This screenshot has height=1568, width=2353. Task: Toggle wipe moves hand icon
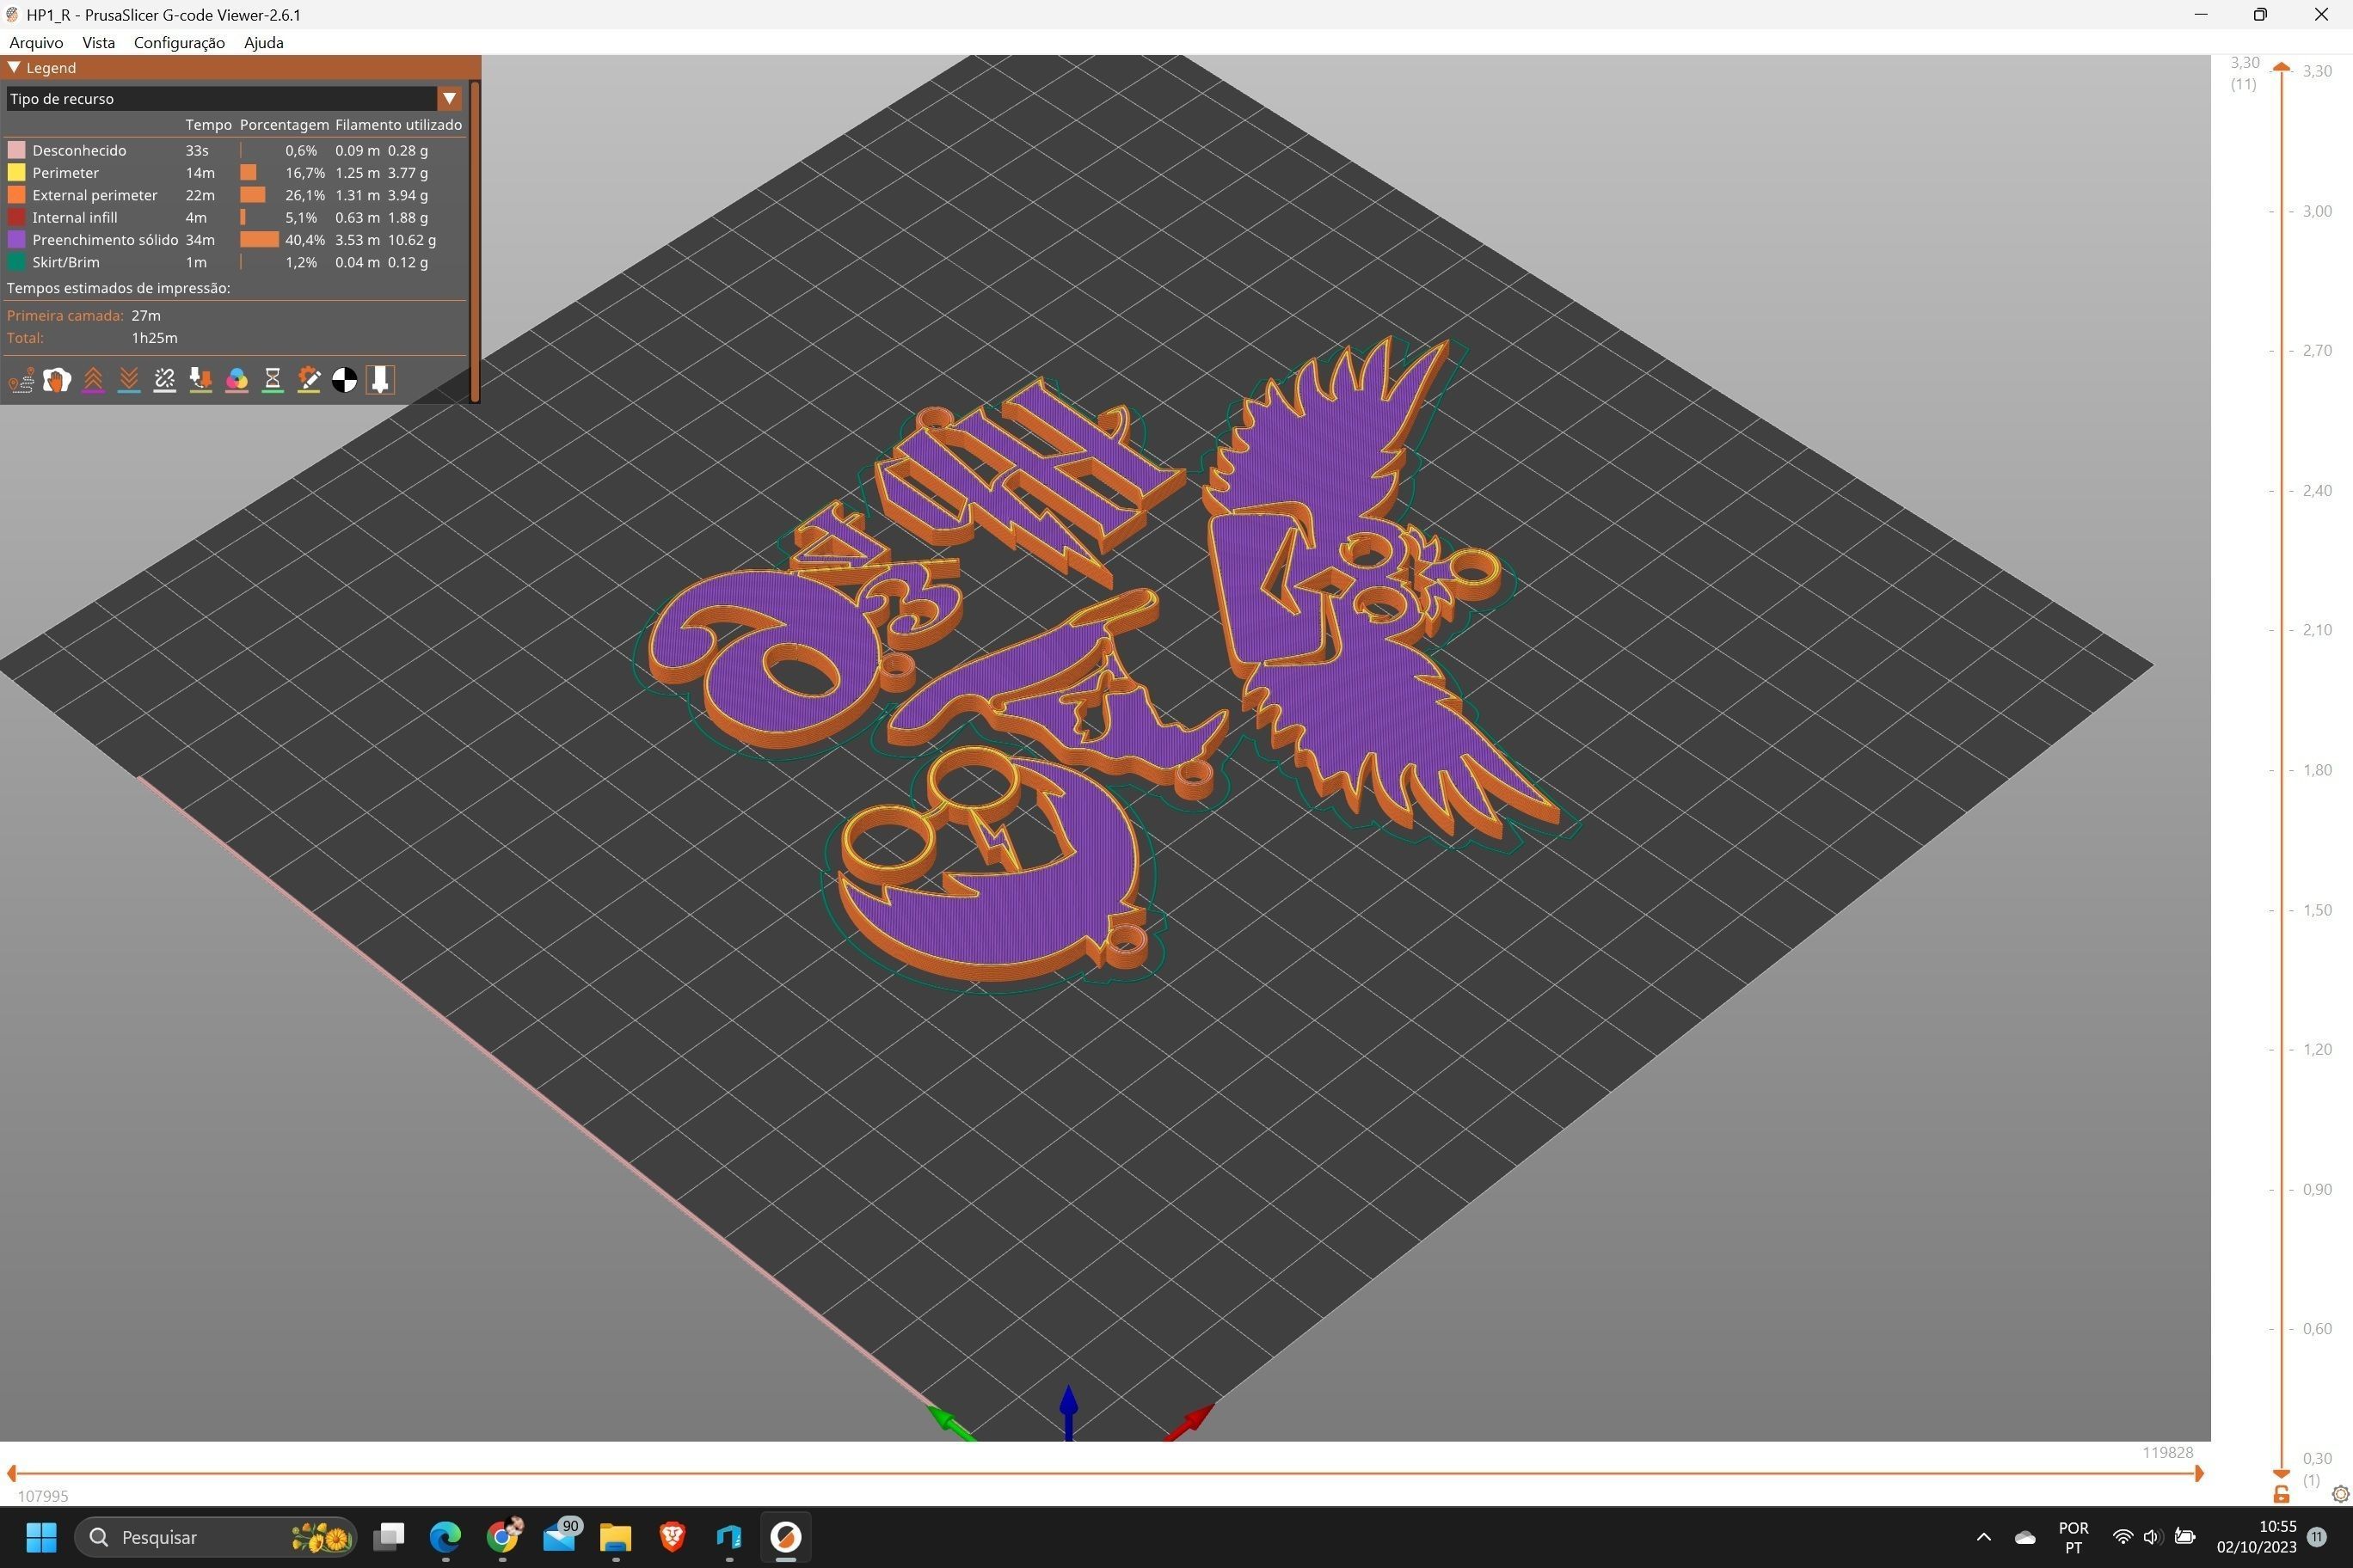point(57,380)
